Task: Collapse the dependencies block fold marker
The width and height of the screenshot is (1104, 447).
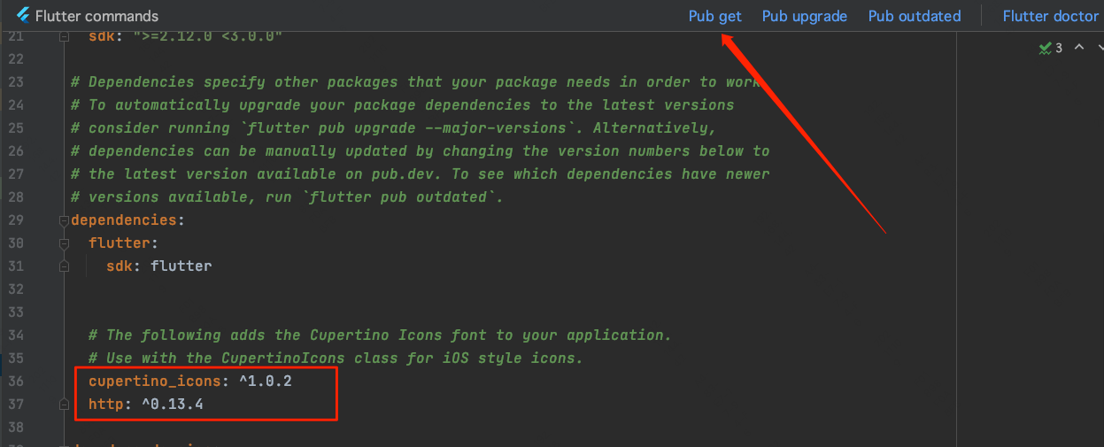Action: [x=63, y=220]
